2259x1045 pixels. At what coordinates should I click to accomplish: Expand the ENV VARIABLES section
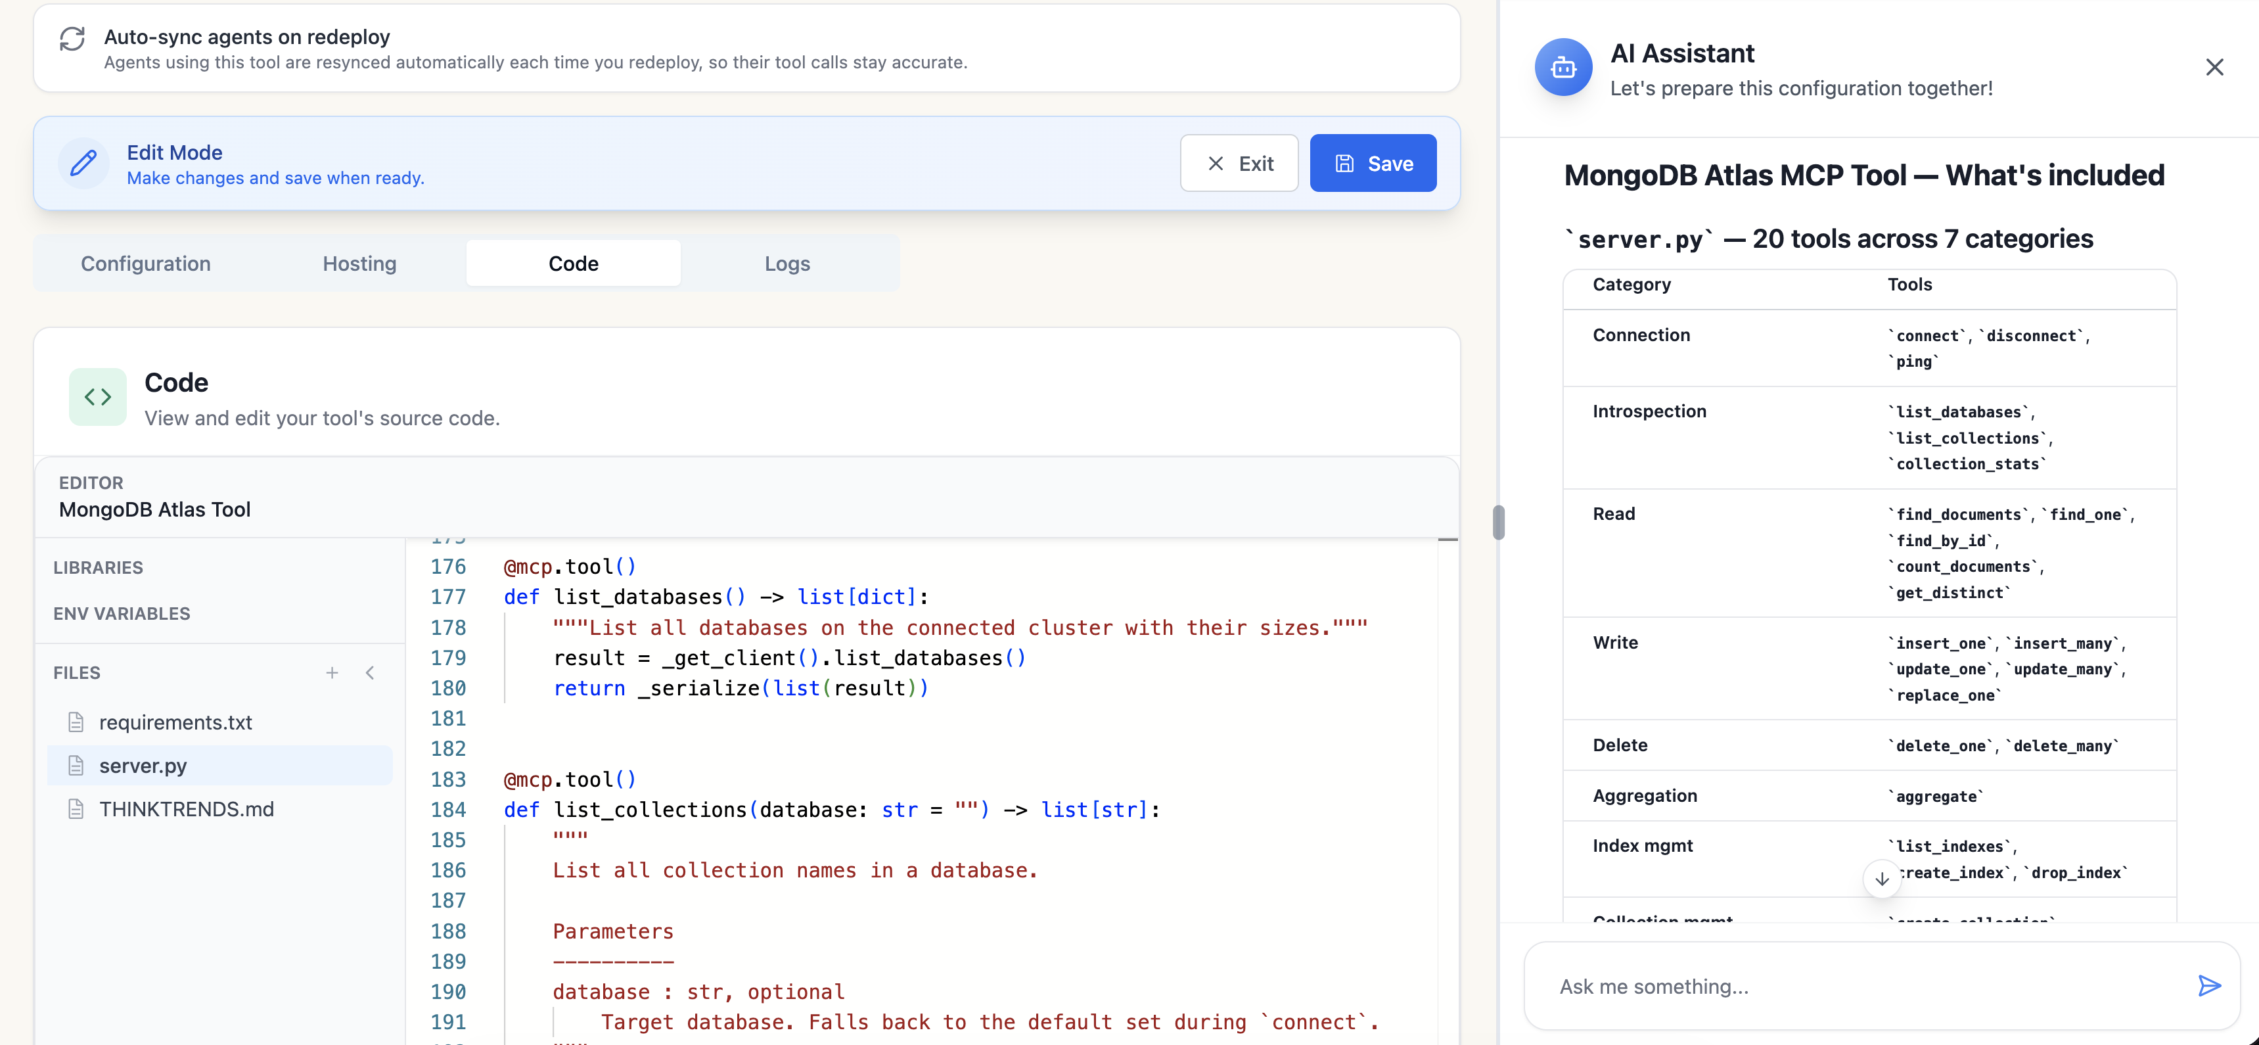pos(122,613)
